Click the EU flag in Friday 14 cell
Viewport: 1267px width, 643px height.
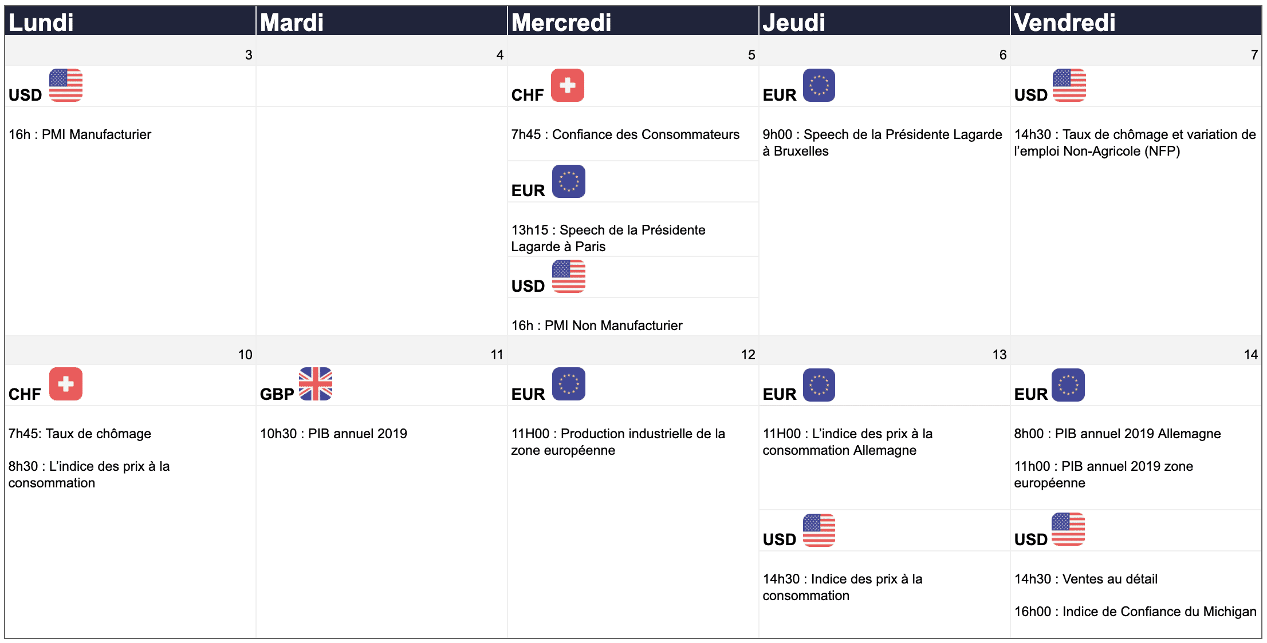[x=1068, y=385]
